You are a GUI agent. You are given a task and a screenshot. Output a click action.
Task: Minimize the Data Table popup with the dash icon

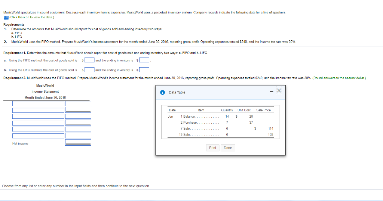(x=272, y=92)
